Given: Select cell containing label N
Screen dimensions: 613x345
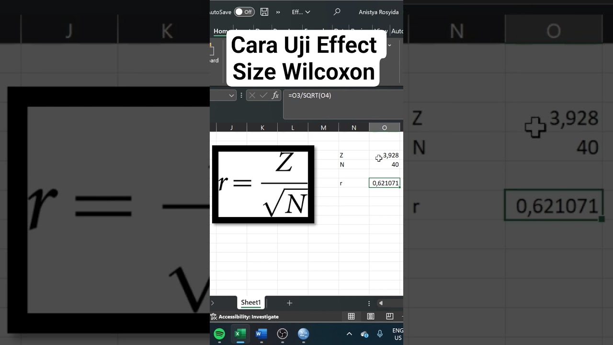Looking at the screenshot, I should 354,164.
